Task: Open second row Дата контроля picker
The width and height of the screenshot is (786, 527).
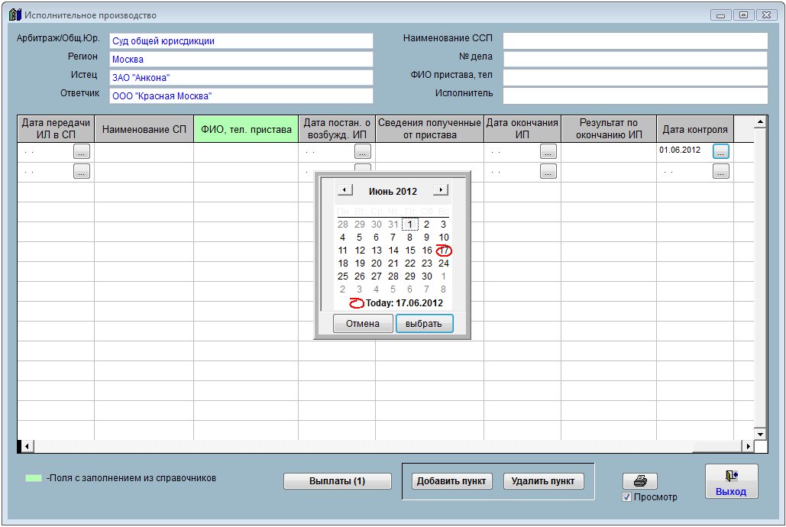Action: pos(720,171)
